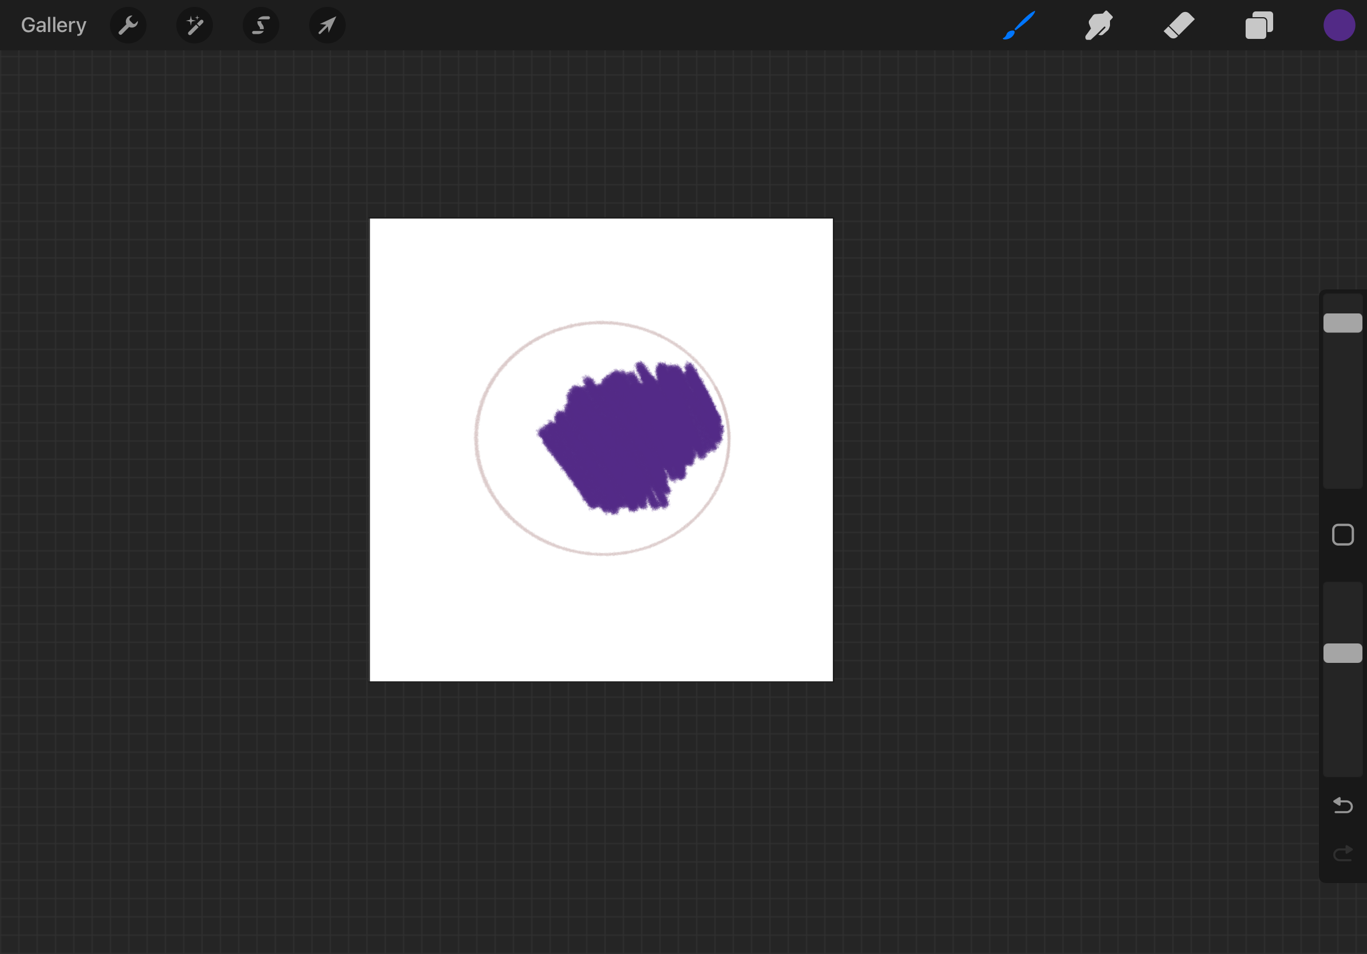Return to the Gallery

tap(54, 25)
